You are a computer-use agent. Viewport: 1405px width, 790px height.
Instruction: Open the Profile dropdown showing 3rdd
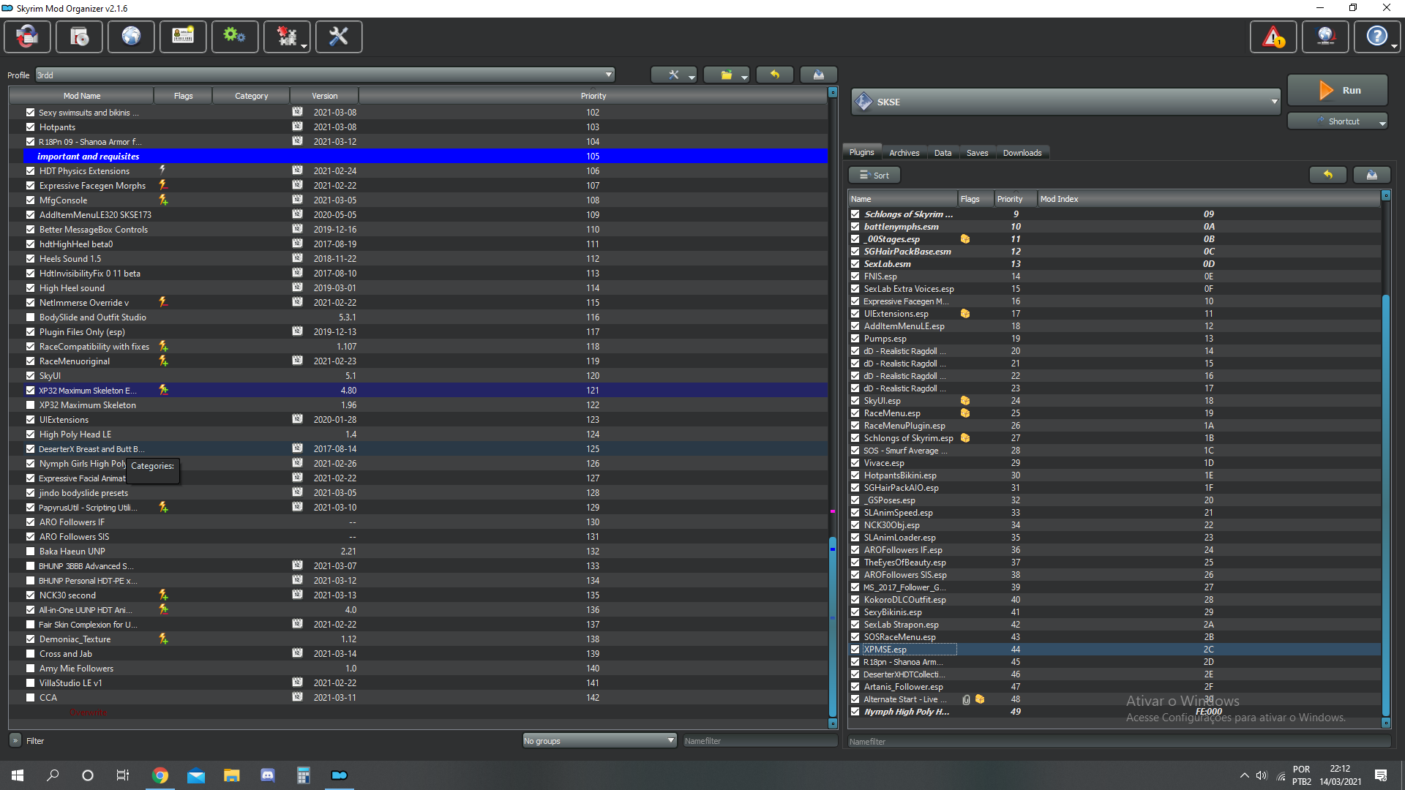coord(325,75)
